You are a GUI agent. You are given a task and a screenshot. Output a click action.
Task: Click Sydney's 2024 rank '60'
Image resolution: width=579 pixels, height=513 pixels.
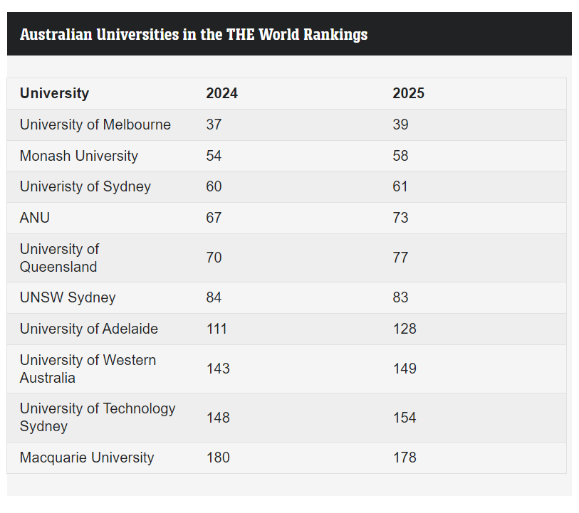214,186
